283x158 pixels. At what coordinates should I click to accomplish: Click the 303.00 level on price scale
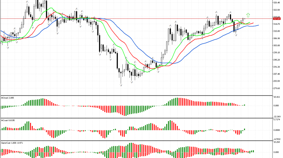point(277,45)
